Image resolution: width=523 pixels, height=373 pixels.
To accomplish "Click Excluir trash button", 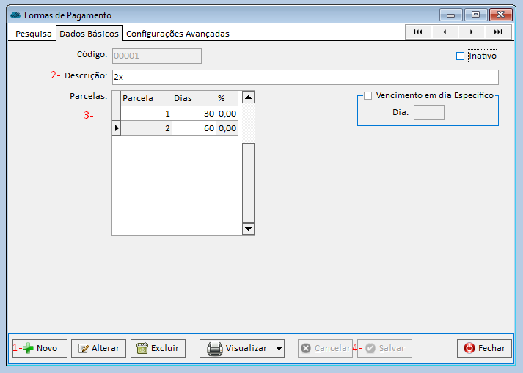I will (158, 348).
